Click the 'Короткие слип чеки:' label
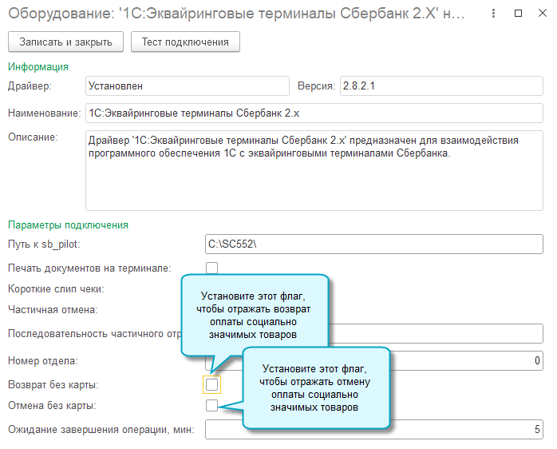 point(56,289)
